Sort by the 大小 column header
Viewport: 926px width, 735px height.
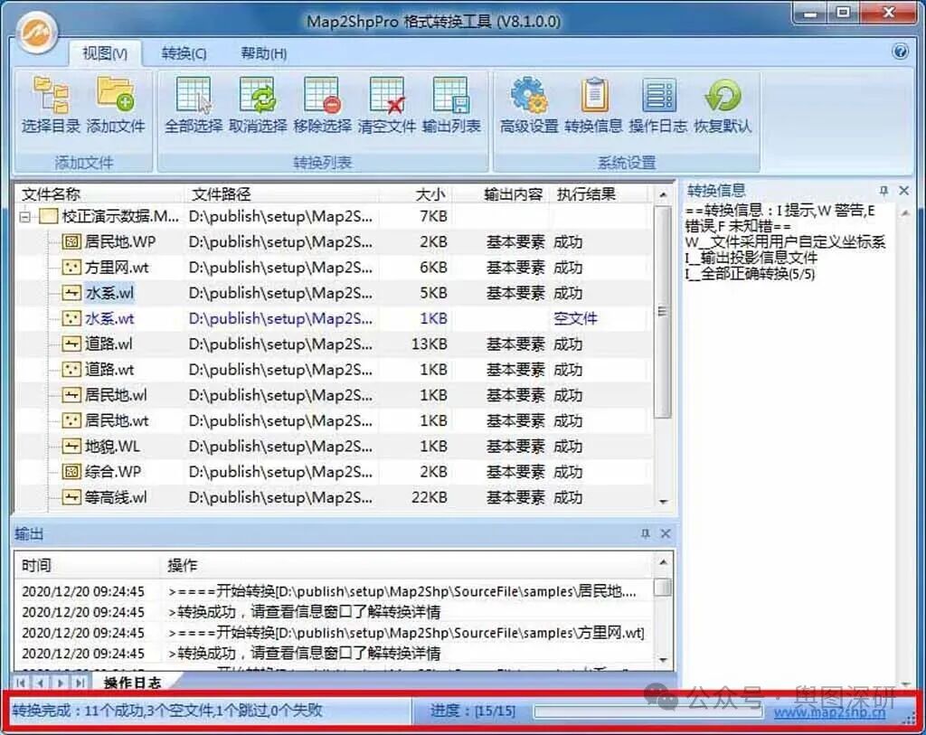point(417,194)
